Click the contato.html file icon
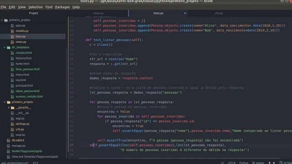Screen dimensions: 292x164 (12, 53)
